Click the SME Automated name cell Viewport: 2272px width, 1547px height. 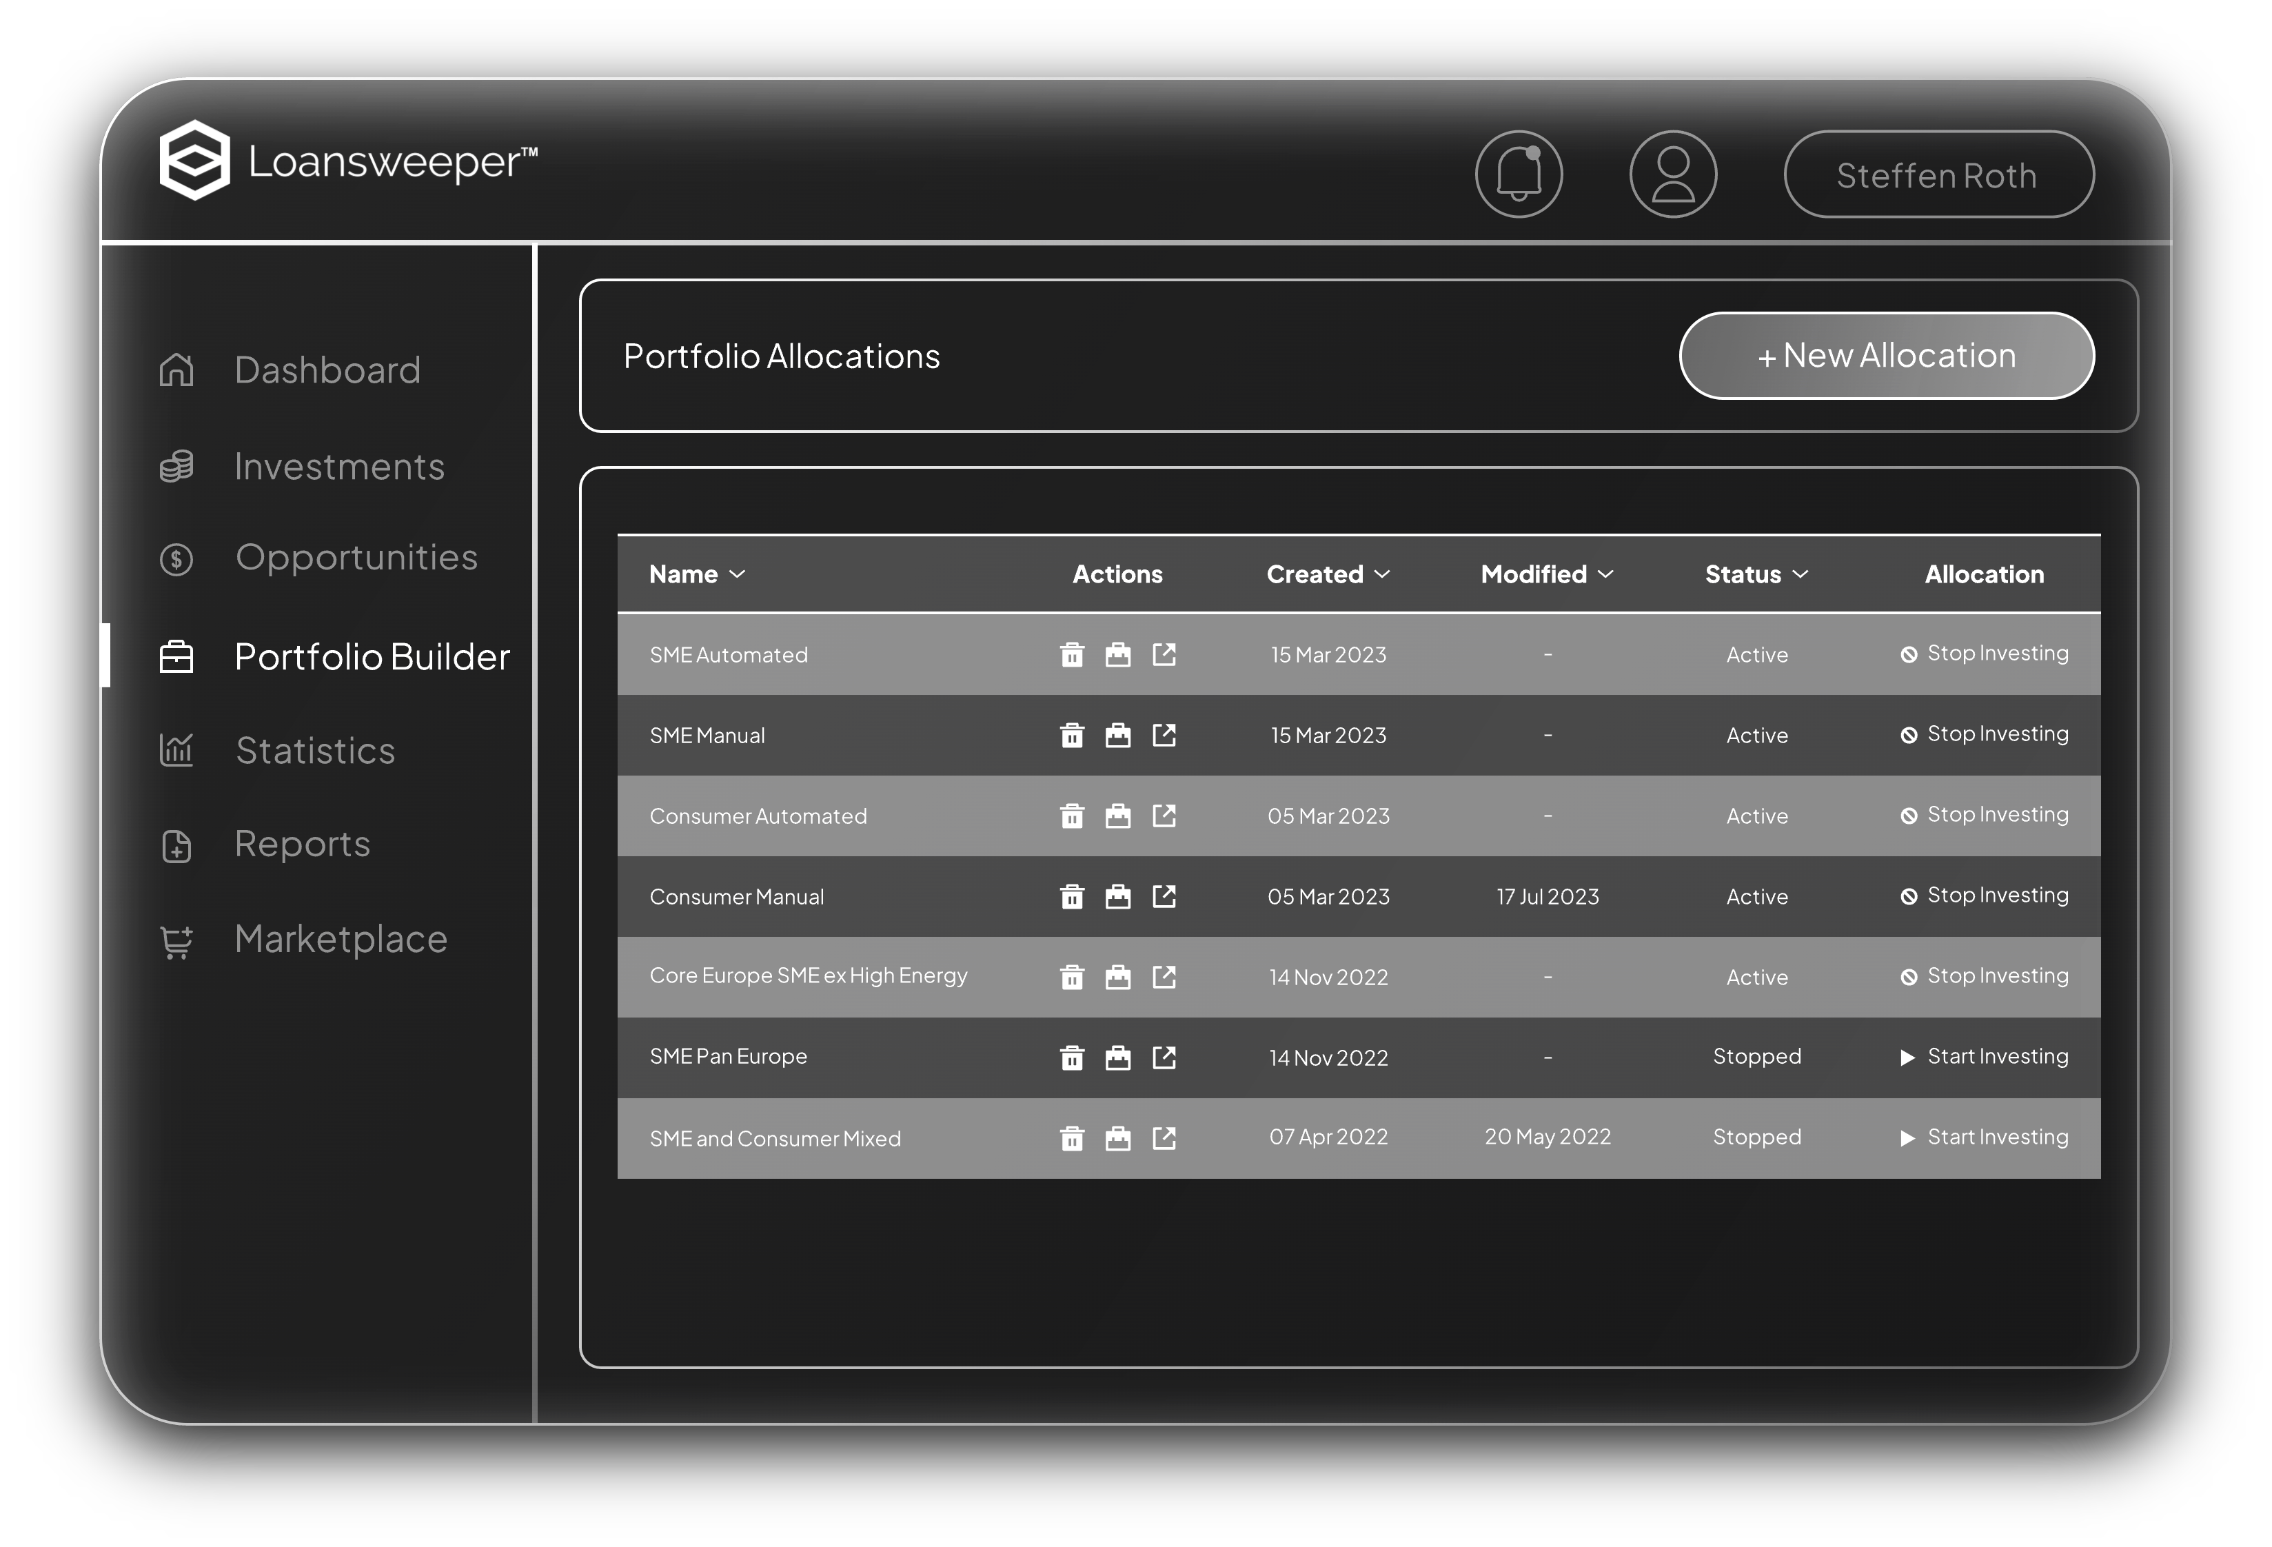pyautogui.click(x=729, y=654)
